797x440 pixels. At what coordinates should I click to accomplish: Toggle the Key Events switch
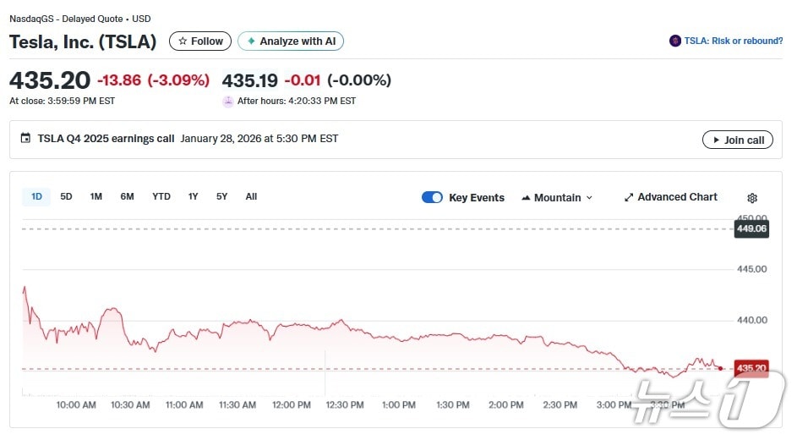(x=432, y=197)
